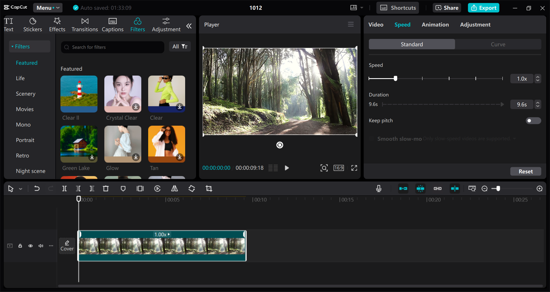
Task: Hide the video track with eye icon
Action: click(x=31, y=246)
